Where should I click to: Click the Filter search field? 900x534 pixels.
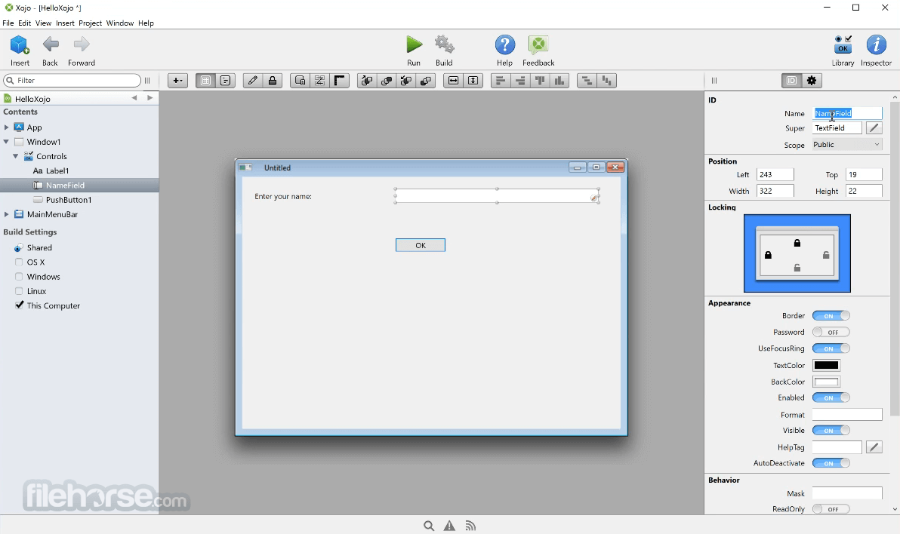coord(72,80)
